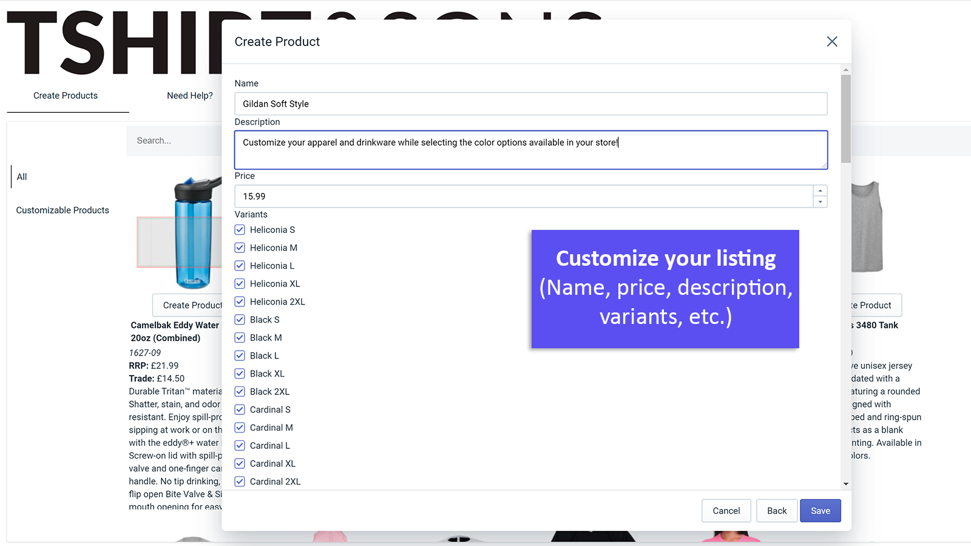Deselect the Cardinal S variant
The image size is (971, 546).
coord(240,409)
